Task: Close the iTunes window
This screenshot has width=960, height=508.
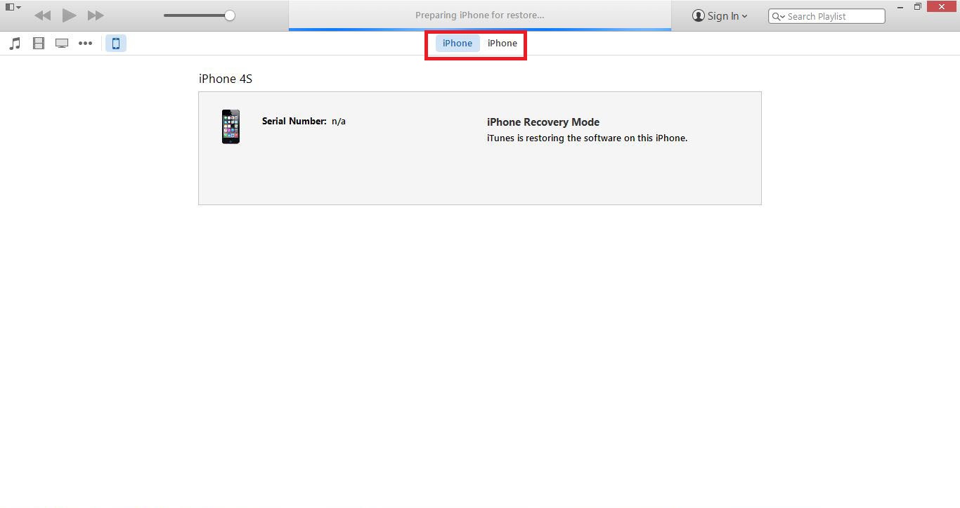Action: [942, 6]
